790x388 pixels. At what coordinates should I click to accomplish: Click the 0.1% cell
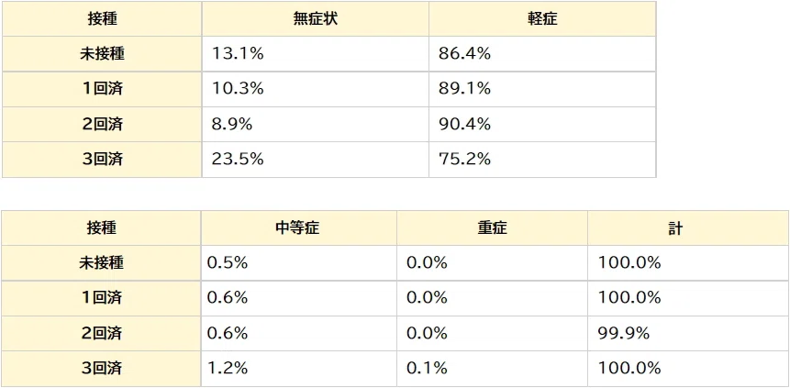pyautogui.click(x=492, y=369)
